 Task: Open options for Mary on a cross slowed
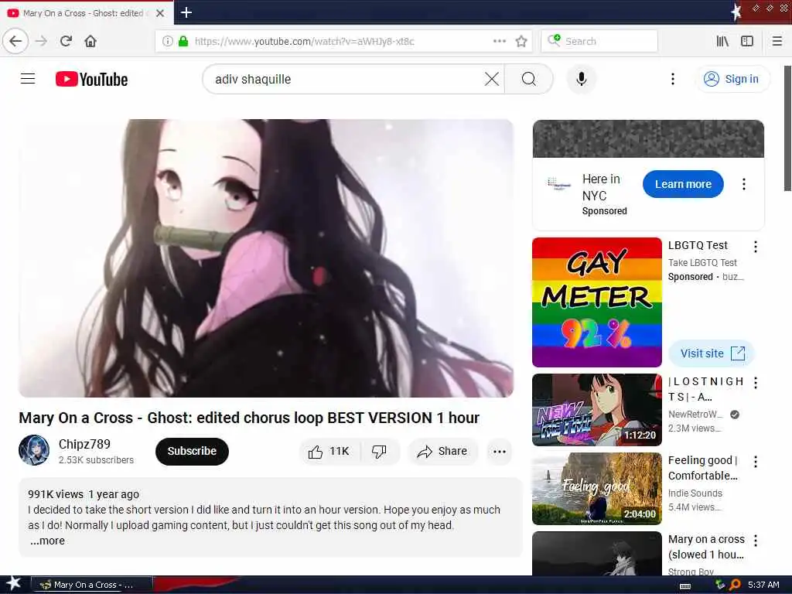(755, 541)
